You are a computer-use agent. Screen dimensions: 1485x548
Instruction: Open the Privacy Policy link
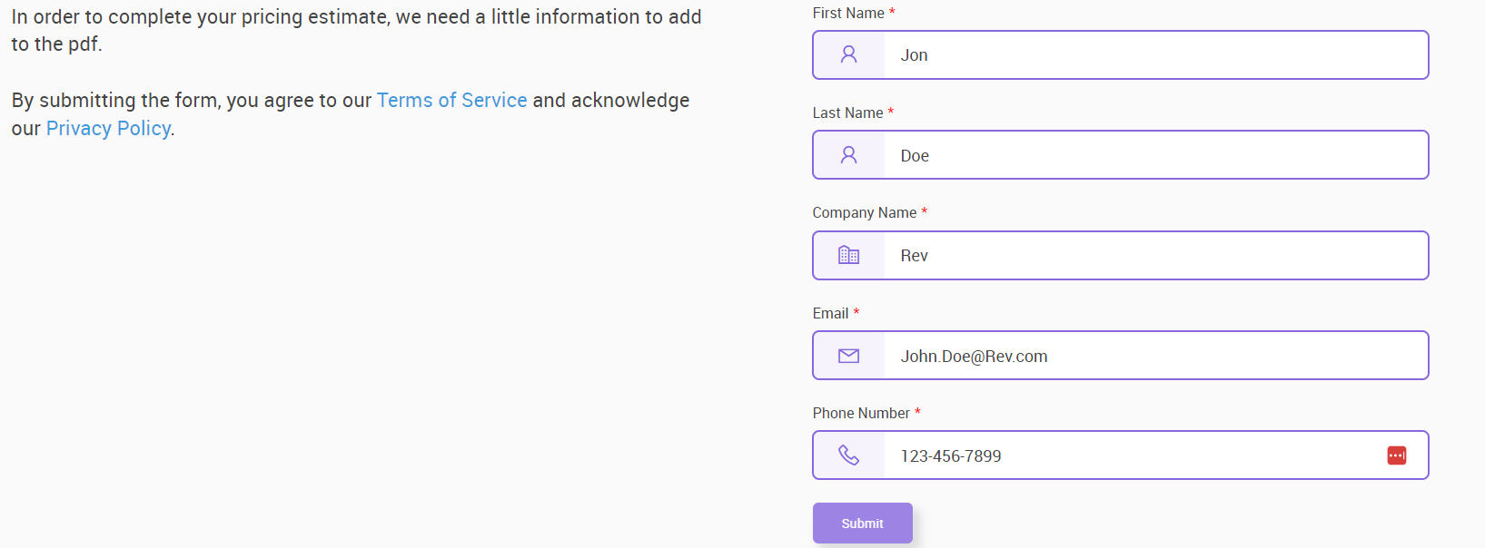point(108,128)
